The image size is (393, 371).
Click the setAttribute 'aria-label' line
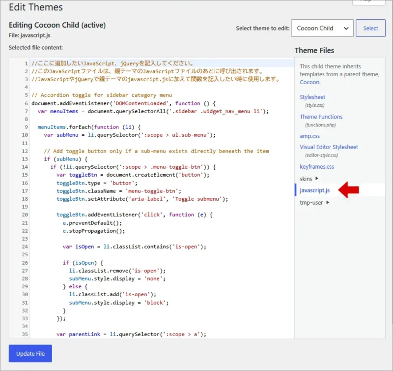(x=142, y=199)
